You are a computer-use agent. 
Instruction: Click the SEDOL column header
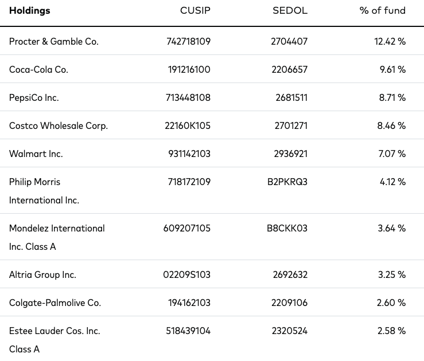(x=290, y=10)
